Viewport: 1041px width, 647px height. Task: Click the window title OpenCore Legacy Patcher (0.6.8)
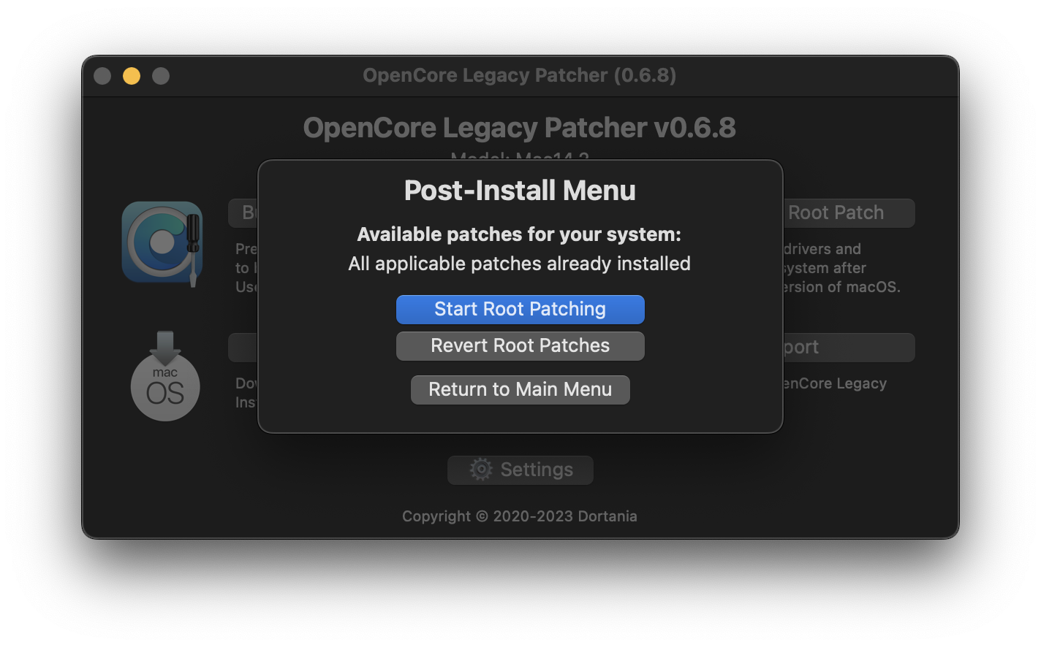point(519,75)
